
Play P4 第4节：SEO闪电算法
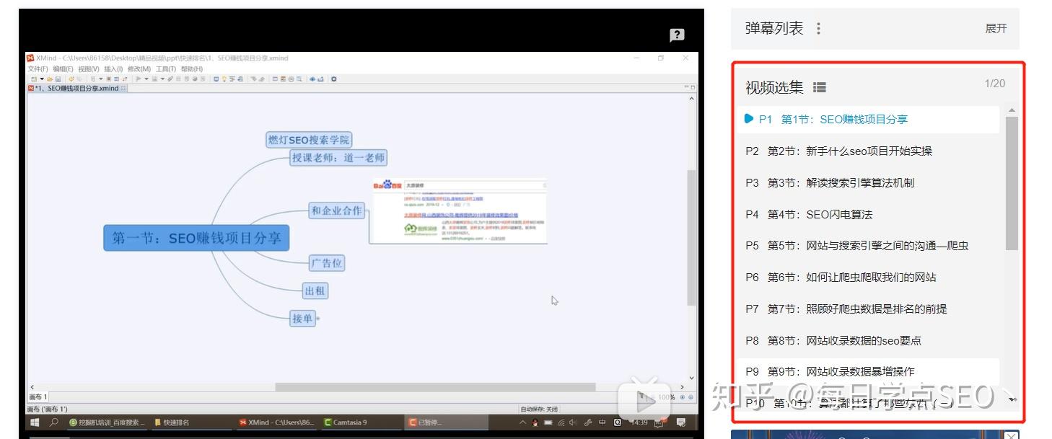(x=868, y=214)
